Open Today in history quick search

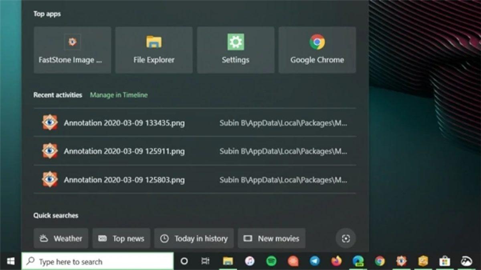(x=194, y=238)
